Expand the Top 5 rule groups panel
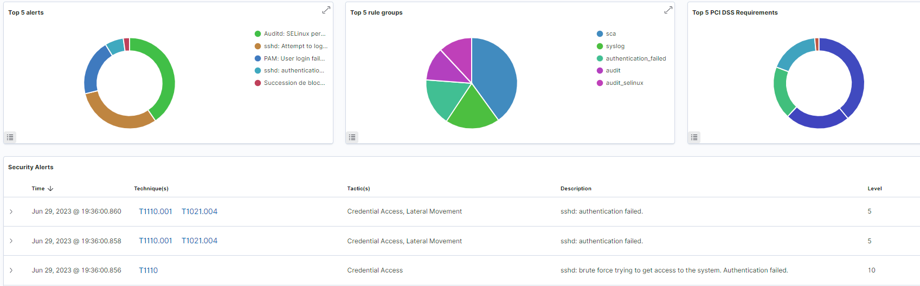The width and height of the screenshot is (920, 286). tap(668, 10)
